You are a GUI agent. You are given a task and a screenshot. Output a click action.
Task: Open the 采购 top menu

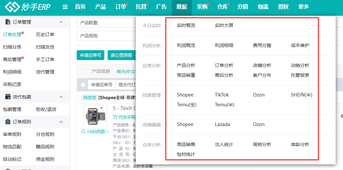pos(202,7)
